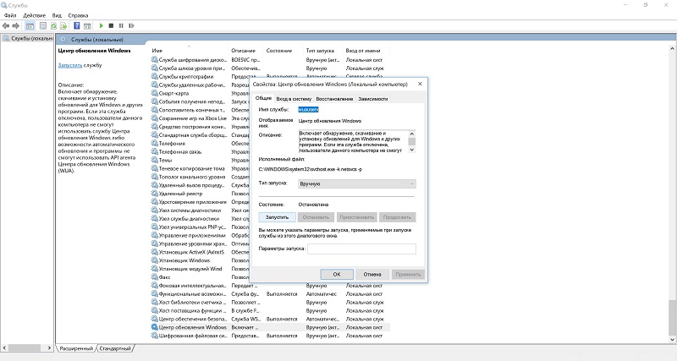Viewport: 677px width, 361px height.
Task: Click the Параметры запуска input field
Action: 362,249
